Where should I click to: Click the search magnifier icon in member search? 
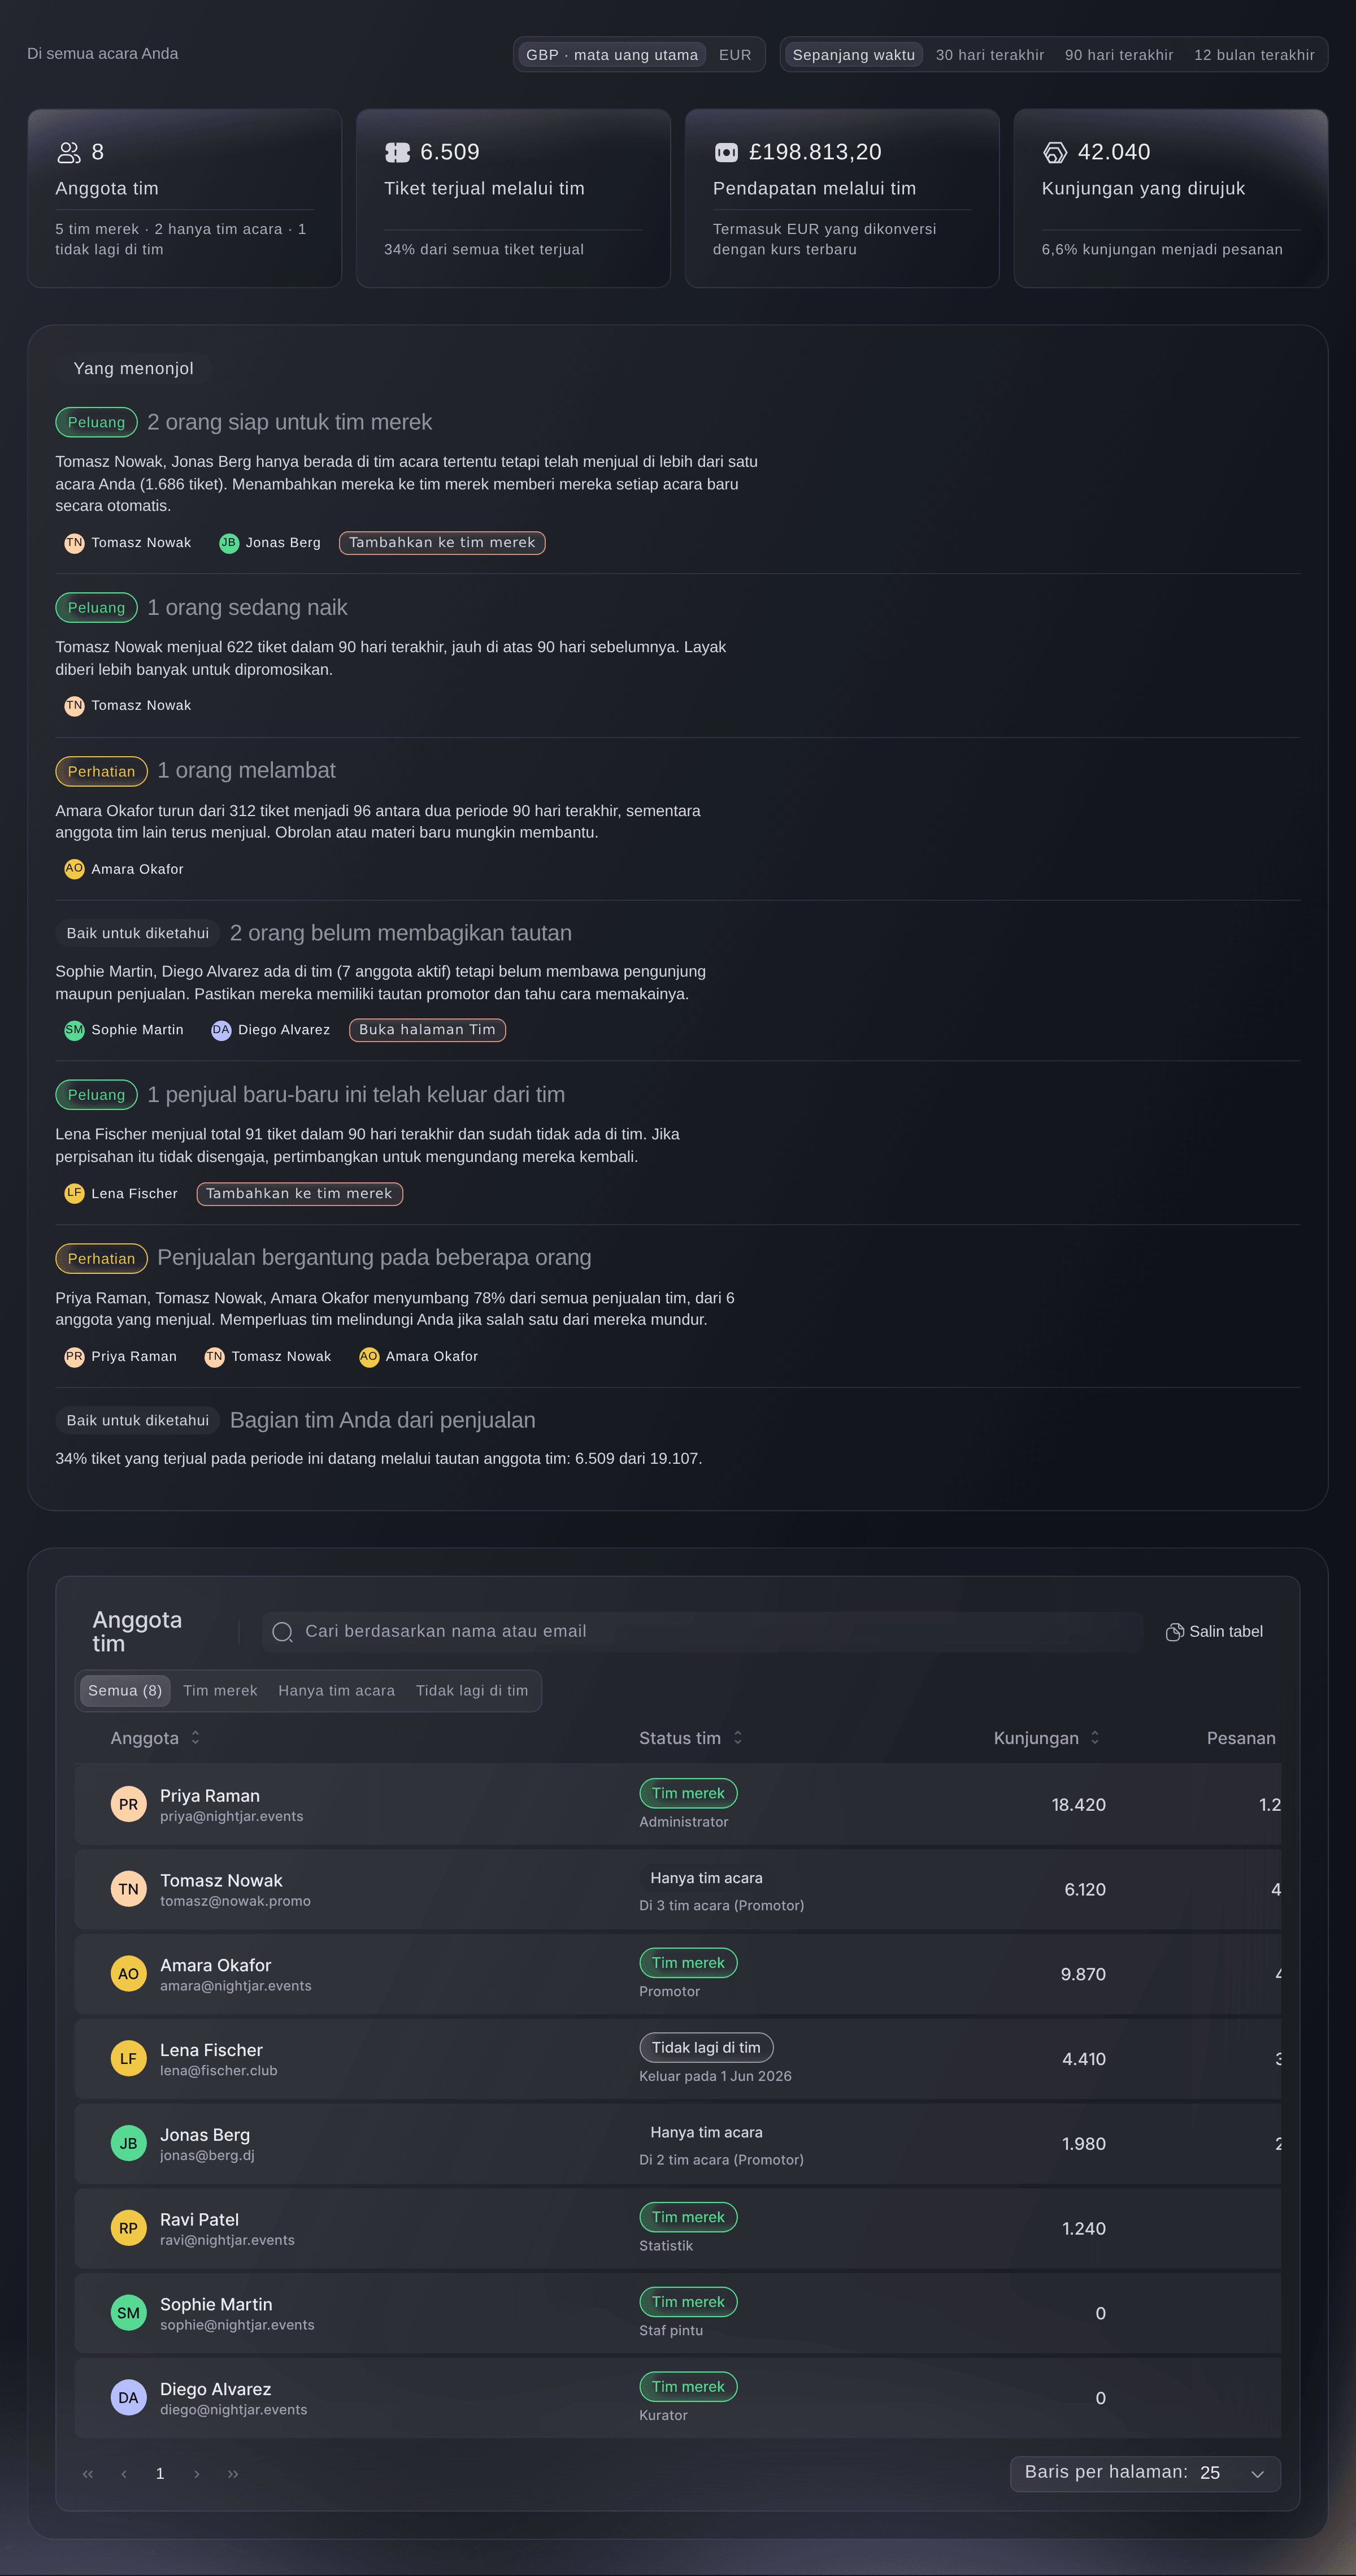(x=283, y=1631)
